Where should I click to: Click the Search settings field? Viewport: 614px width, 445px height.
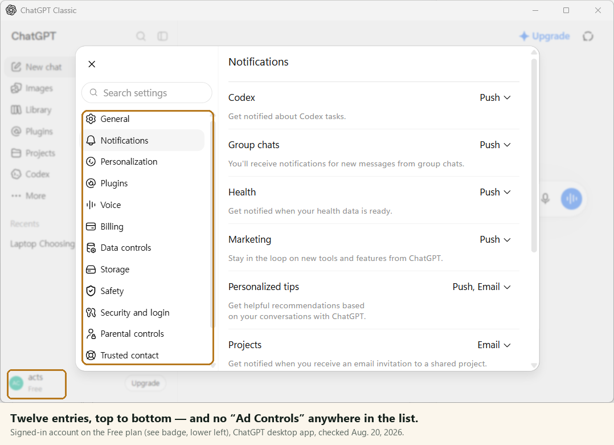click(147, 93)
